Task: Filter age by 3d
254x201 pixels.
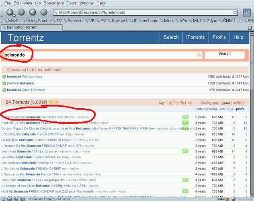Action: (176, 103)
